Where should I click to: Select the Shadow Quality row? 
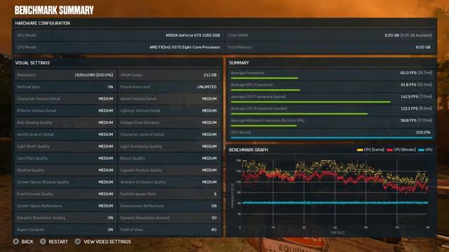[65, 170]
